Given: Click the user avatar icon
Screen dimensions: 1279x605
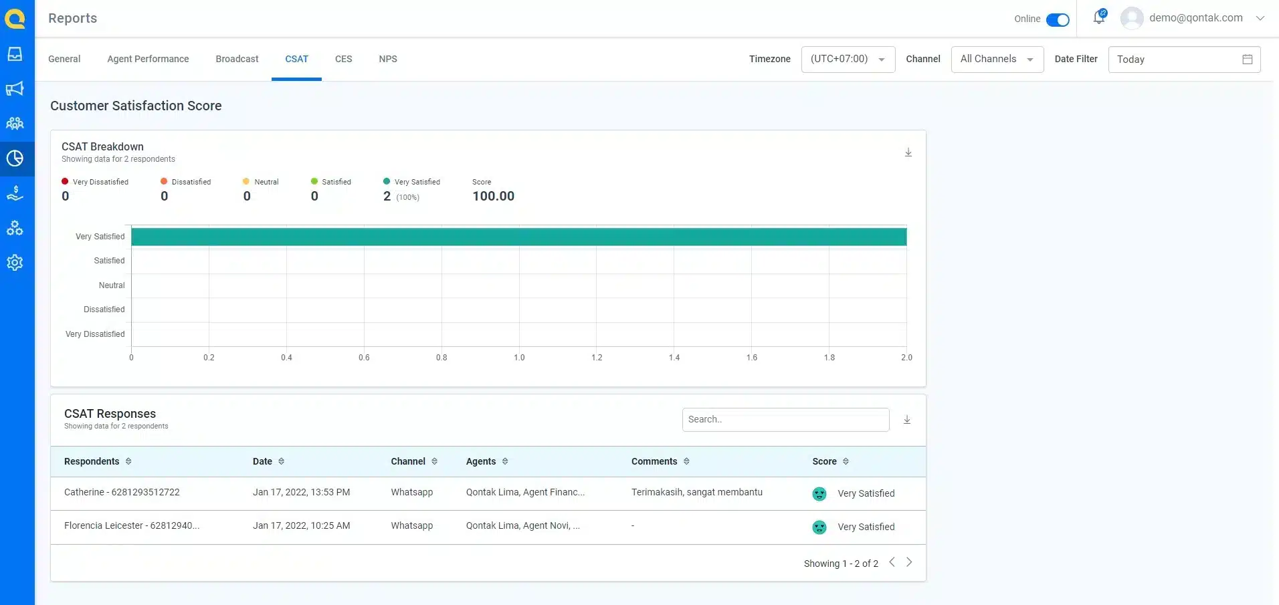Looking at the screenshot, I should [1131, 18].
